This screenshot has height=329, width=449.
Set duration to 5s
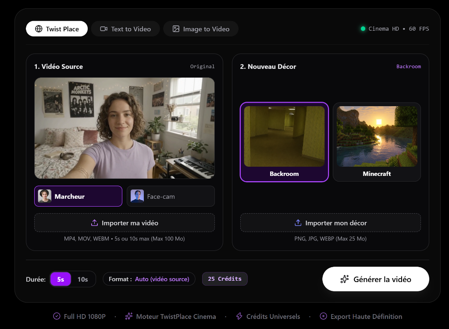pos(61,279)
